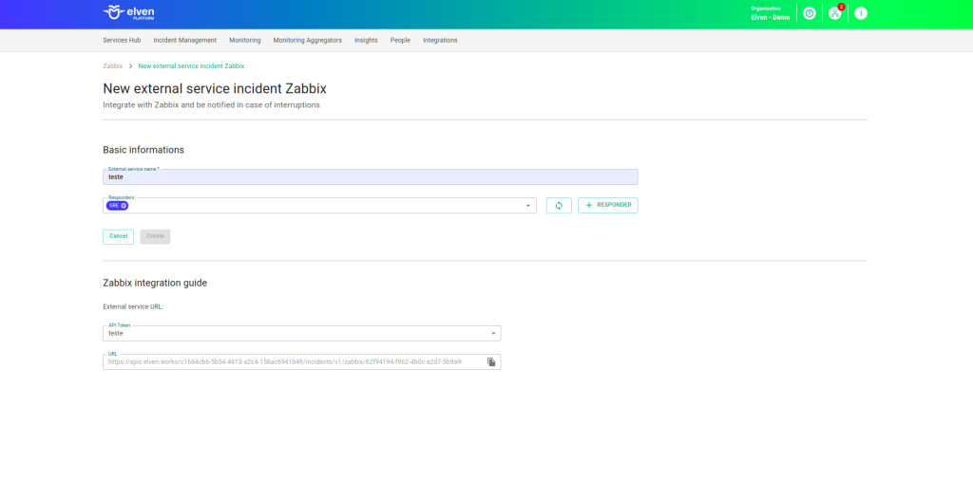Remove the SRE responder chip
This screenshot has height=479, width=973.
pos(124,206)
